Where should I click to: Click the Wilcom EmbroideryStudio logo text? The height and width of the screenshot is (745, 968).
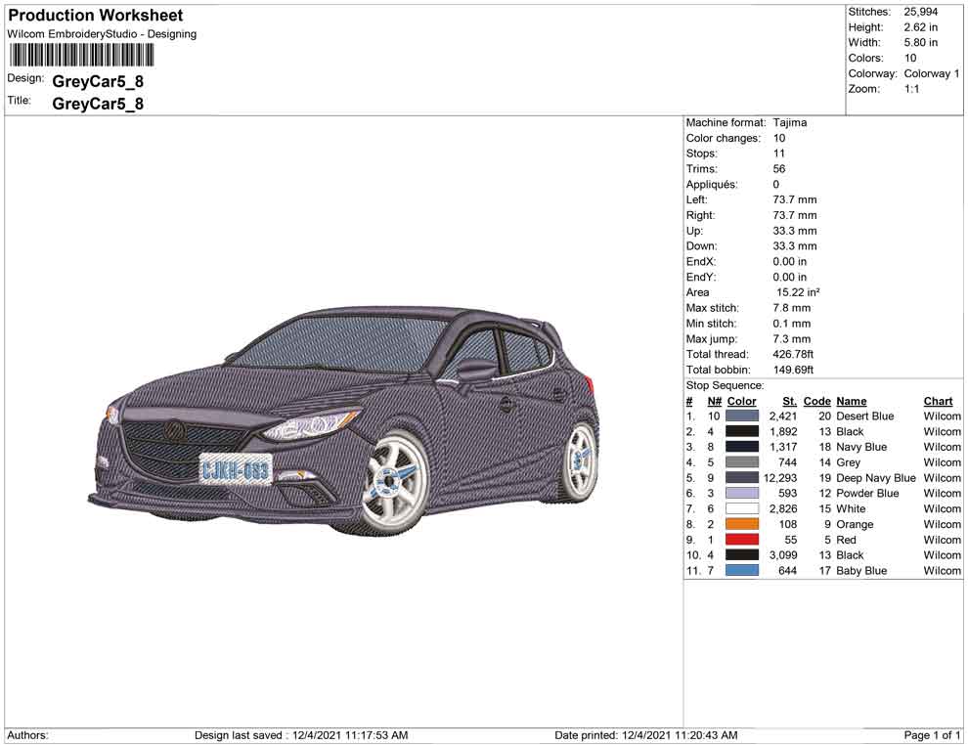(x=101, y=33)
